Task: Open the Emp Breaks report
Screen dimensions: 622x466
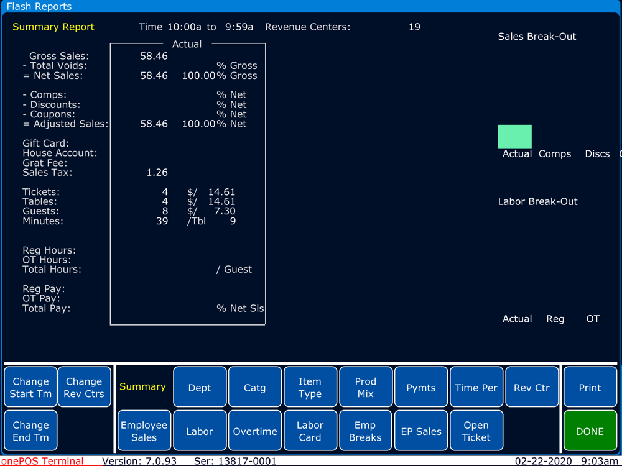Action: tap(366, 431)
